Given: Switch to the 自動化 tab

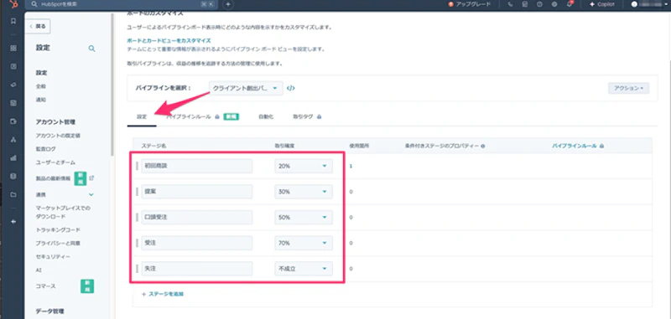Looking at the screenshot, I should click(x=266, y=116).
